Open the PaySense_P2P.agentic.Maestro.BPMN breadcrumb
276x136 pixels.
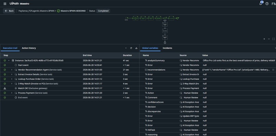[36, 11]
